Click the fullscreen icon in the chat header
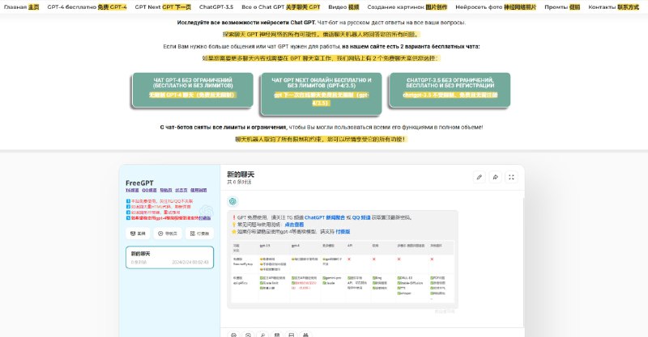648x337 pixels. [x=511, y=177]
